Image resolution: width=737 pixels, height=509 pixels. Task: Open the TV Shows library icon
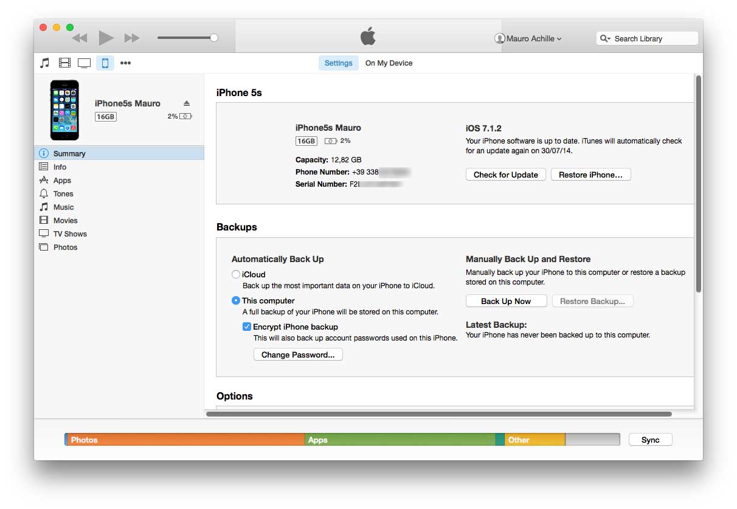(84, 63)
